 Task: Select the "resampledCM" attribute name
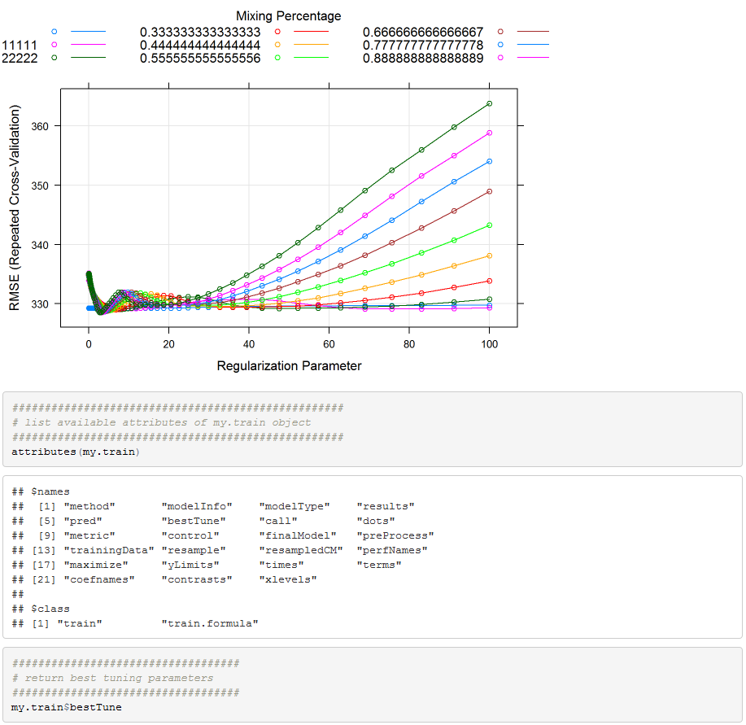pyautogui.click(x=301, y=550)
